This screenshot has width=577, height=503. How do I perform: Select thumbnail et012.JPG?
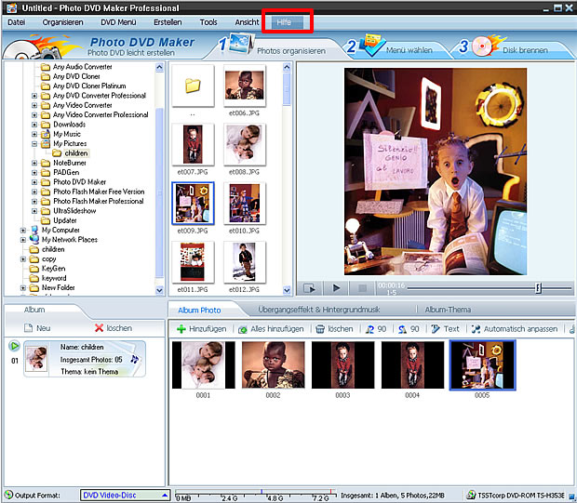click(x=245, y=262)
